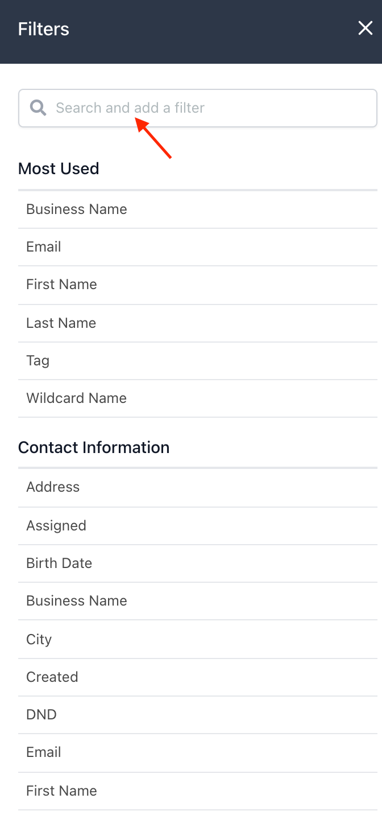The width and height of the screenshot is (382, 815).
Task: Click the magnifier search icon
Action: (x=38, y=108)
